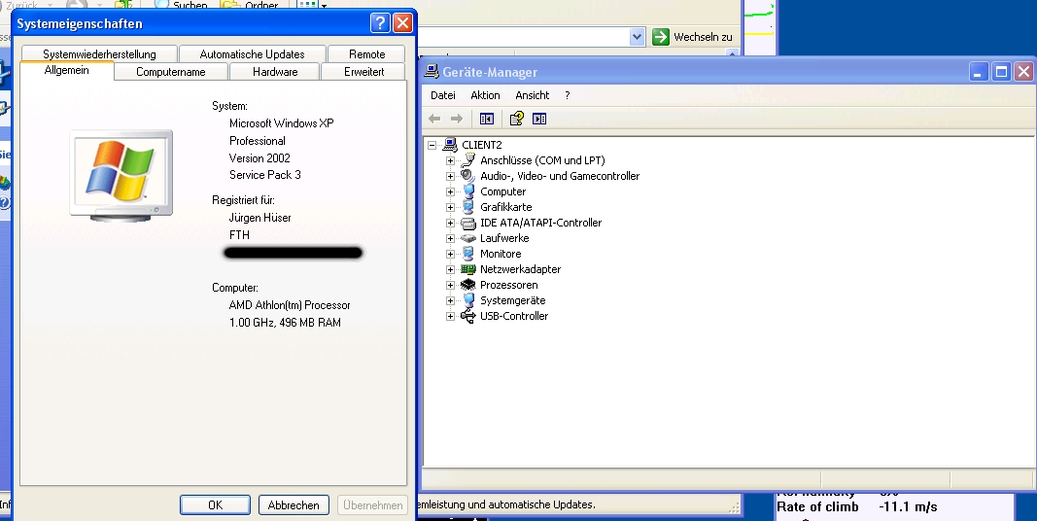
Task: Click the question mark help button in Systemeigenschaften
Action: point(380,23)
